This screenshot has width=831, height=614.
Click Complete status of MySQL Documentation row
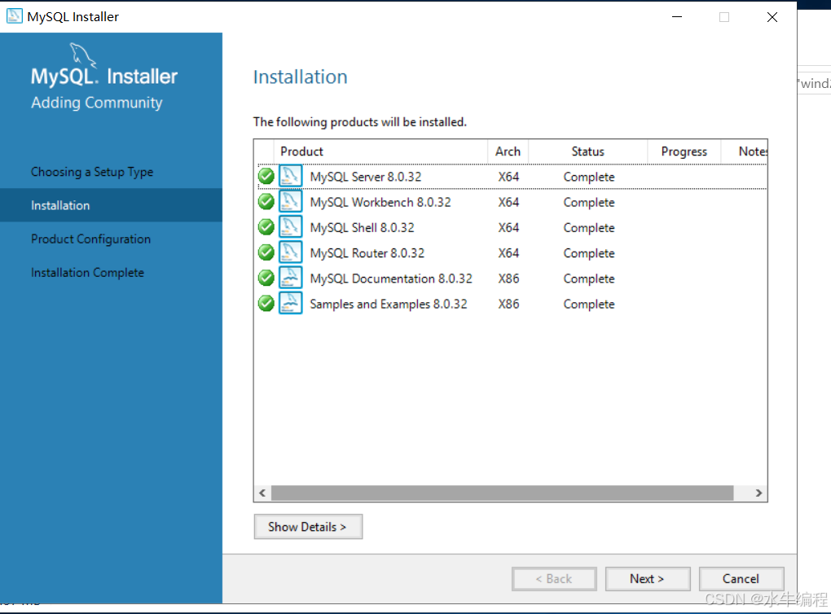[589, 278]
